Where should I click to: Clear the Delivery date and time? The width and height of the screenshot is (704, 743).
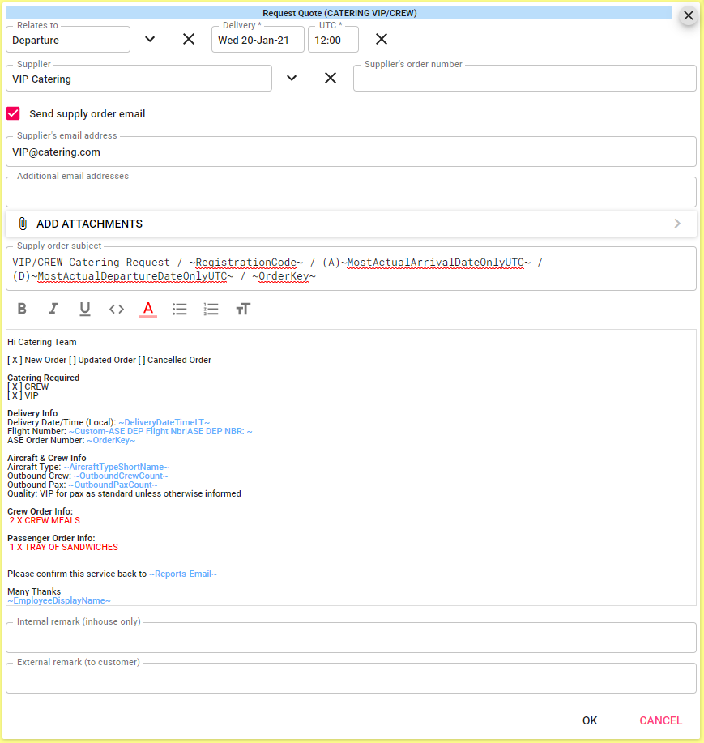[382, 40]
